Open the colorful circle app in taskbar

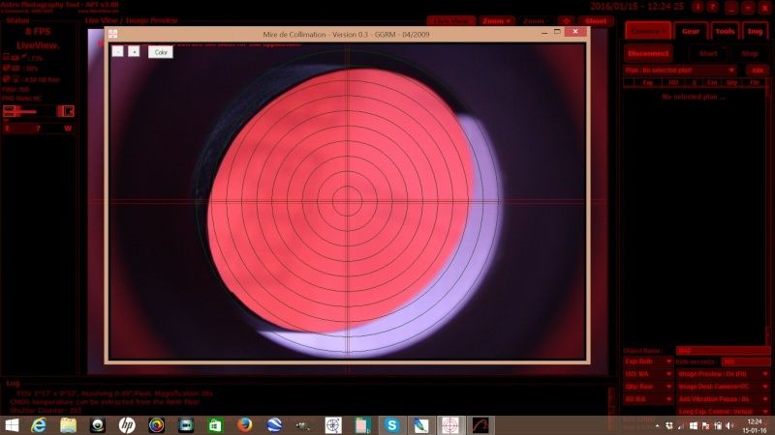click(x=156, y=425)
